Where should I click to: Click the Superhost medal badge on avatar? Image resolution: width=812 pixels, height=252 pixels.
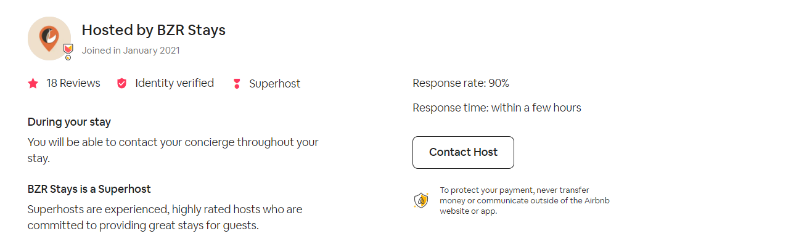68,51
